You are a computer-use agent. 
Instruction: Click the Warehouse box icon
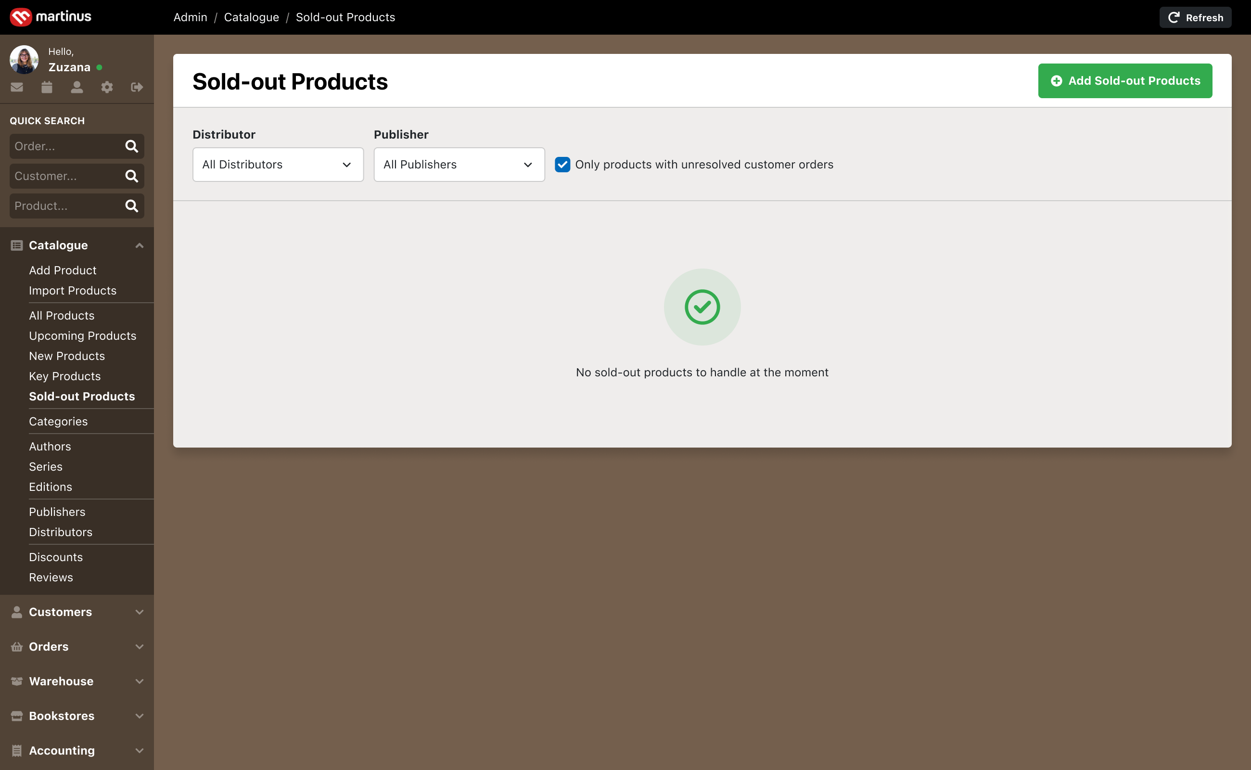[x=17, y=681]
